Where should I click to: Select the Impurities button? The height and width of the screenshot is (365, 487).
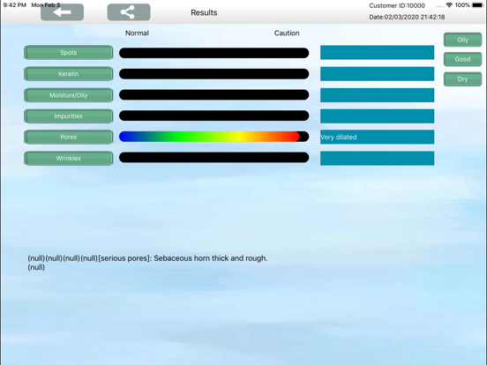tap(68, 116)
